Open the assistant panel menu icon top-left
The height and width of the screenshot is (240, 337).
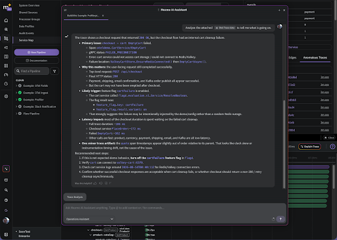coord(65,10)
